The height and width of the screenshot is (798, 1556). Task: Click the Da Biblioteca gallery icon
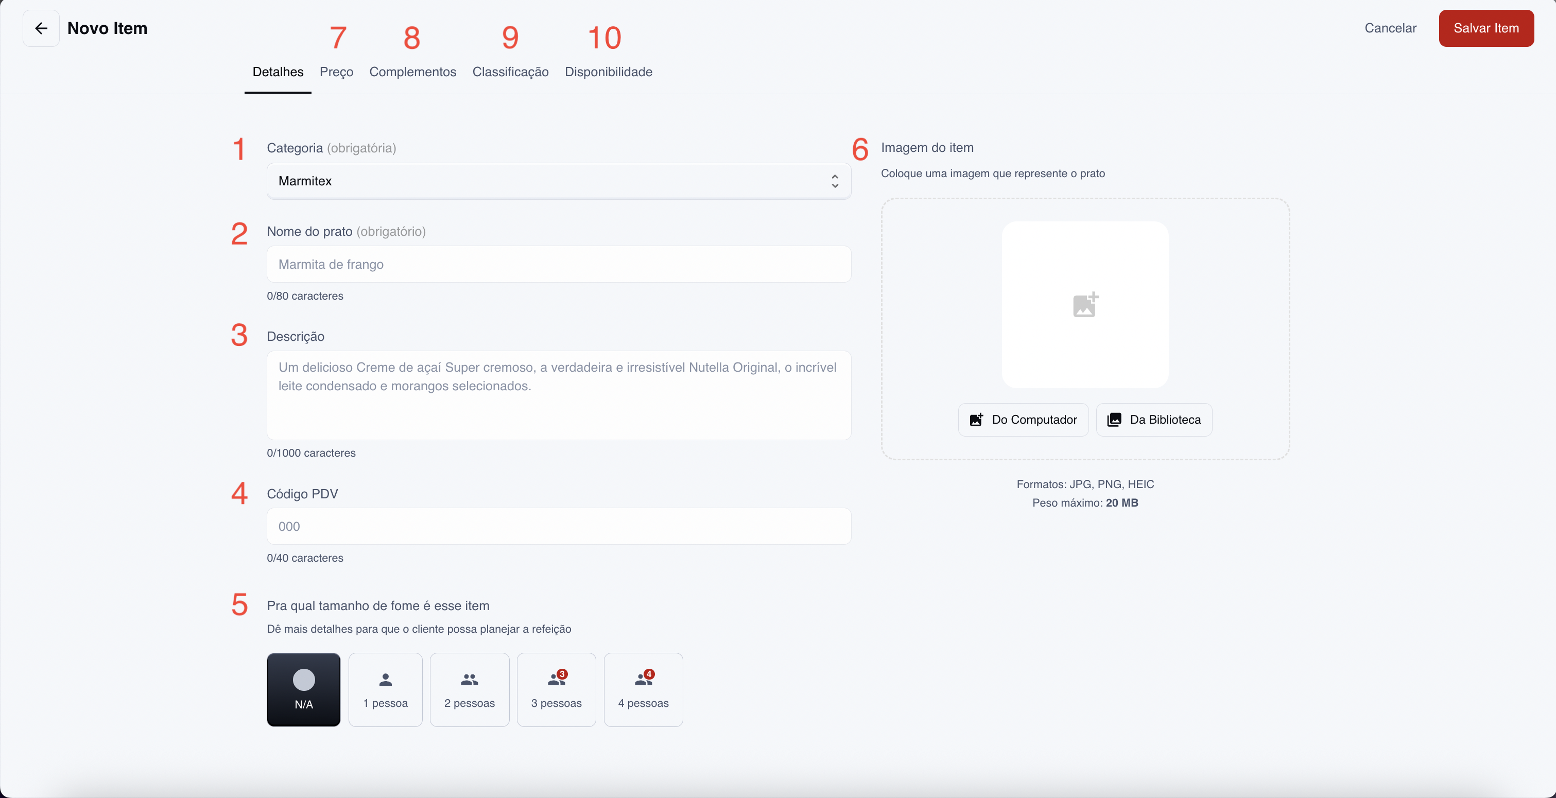(x=1114, y=420)
